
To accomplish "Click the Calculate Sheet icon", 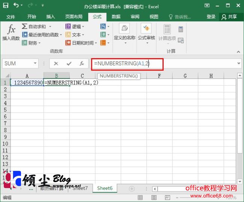I will 181,41.
